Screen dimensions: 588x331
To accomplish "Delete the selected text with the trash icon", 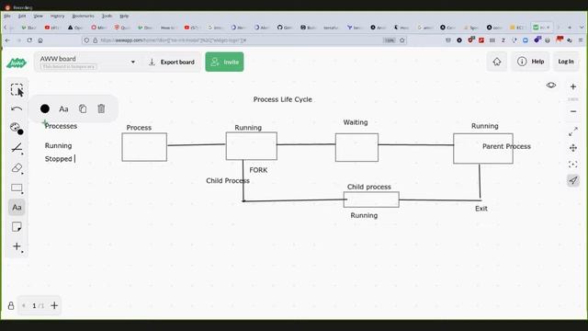I will click(101, 108).
